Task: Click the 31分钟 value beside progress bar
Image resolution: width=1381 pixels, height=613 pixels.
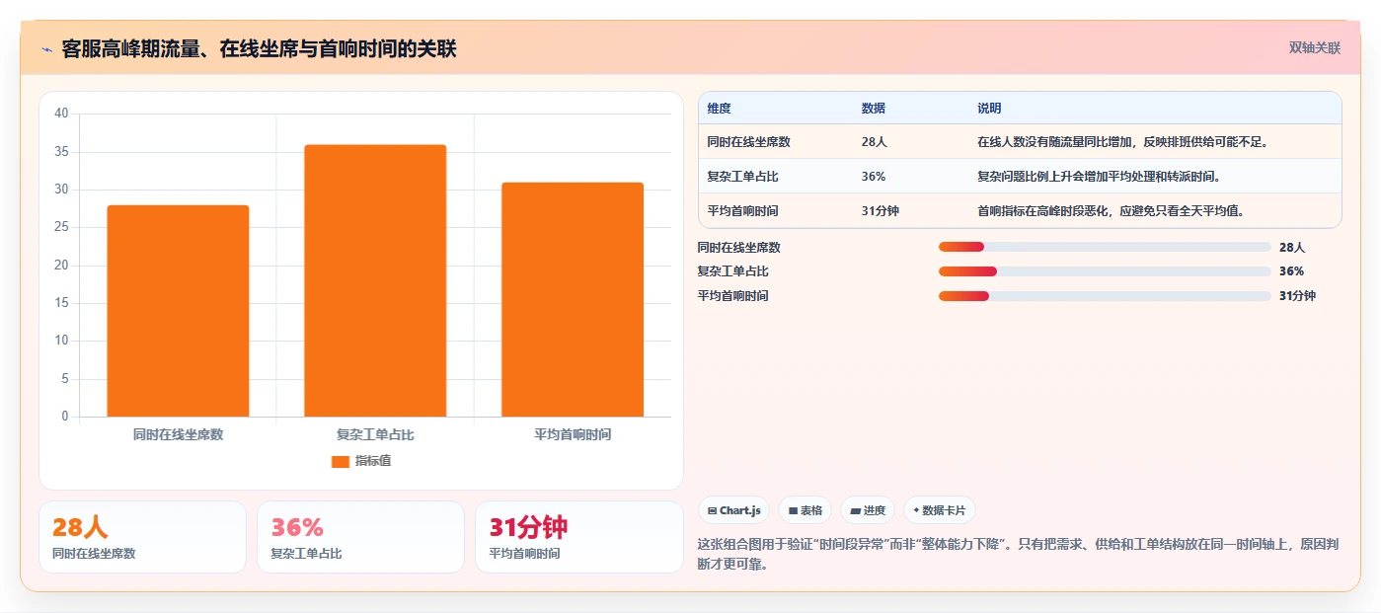Action: pyautogui.click(x=1297, y=295)
